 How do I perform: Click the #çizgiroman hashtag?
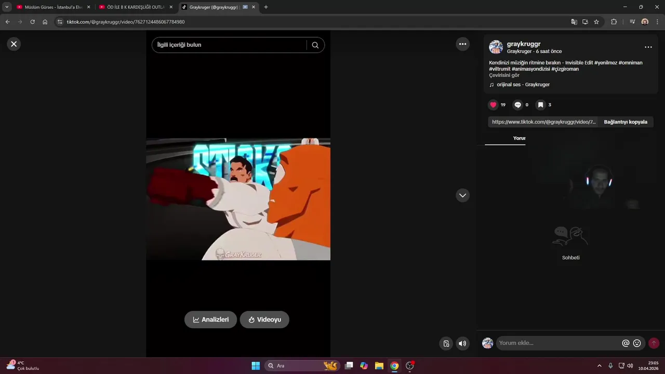tap(565, 69)
